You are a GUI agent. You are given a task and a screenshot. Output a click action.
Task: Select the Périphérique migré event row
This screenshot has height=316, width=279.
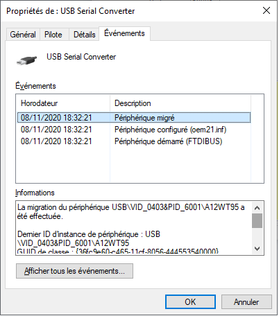[134, 118]
